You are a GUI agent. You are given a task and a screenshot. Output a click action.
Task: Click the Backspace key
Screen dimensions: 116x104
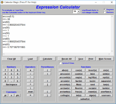[12, 84]
